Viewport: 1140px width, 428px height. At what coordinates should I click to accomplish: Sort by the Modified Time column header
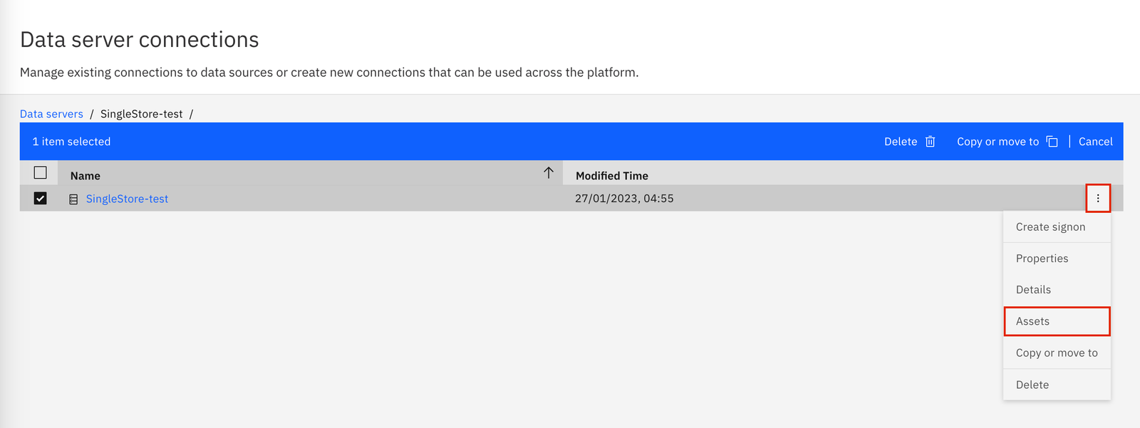tap(610, 175)
